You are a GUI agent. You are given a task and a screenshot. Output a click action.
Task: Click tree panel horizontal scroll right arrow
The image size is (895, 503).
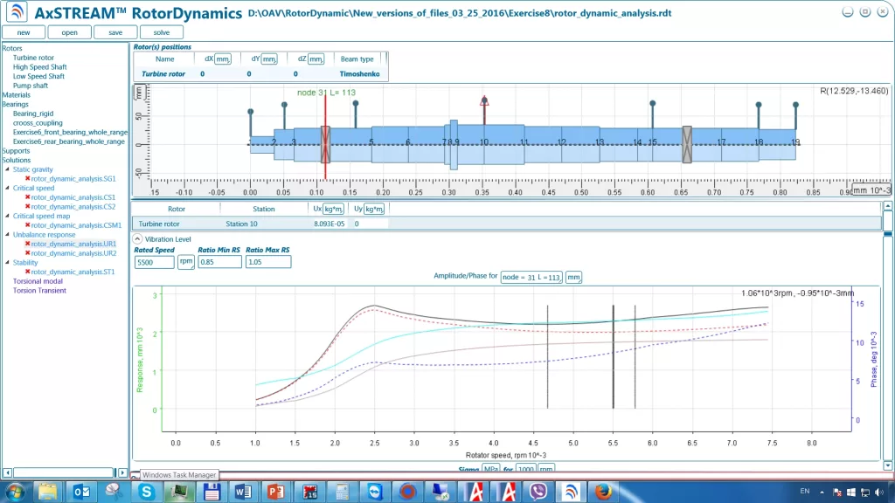pyautogui.click(x=122, y=472)
